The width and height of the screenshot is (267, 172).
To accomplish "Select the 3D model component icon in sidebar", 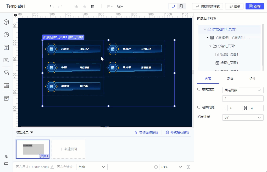I will pos(6,22).
